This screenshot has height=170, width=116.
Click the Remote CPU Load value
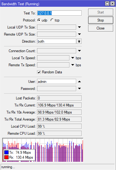(x=59, y=133)
